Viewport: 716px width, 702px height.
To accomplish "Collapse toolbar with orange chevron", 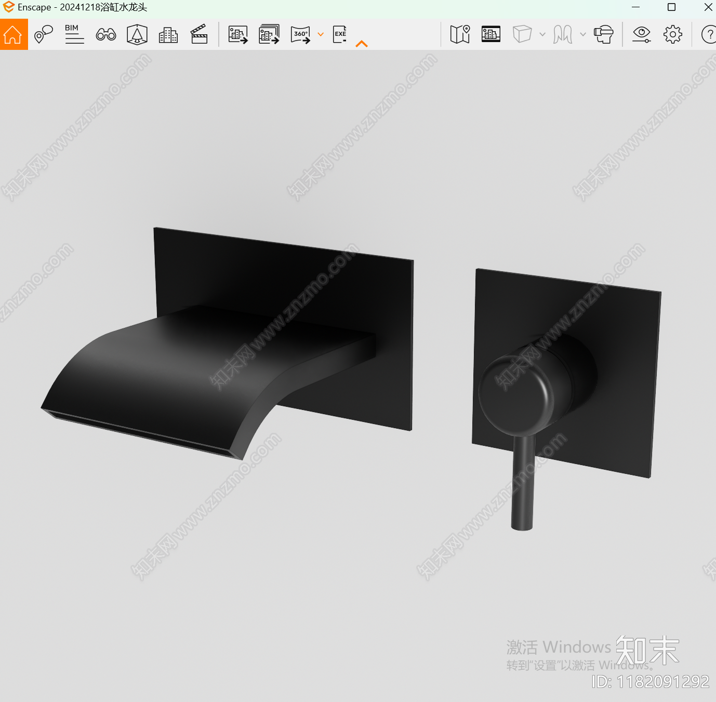I will (362, 44).
